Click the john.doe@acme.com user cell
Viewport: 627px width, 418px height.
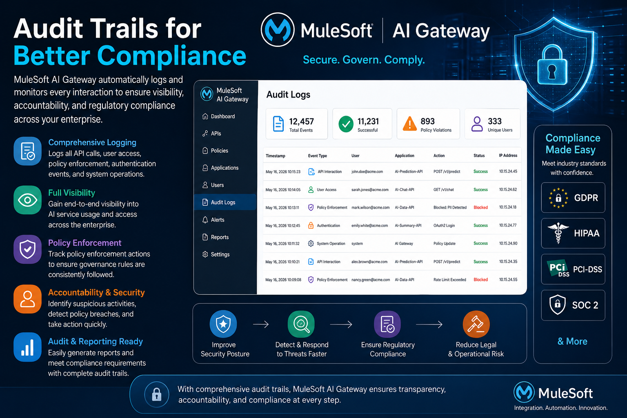367,172
